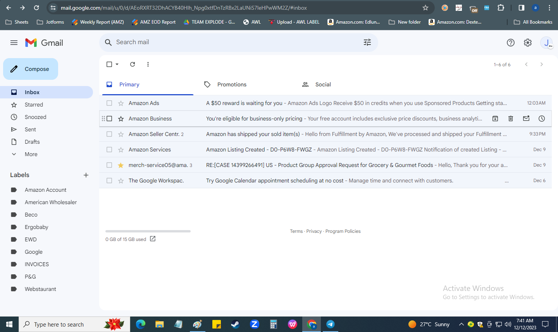This screenshot has height=332, width=558.
Task: Open the search options filter icon
Action: 367,42
